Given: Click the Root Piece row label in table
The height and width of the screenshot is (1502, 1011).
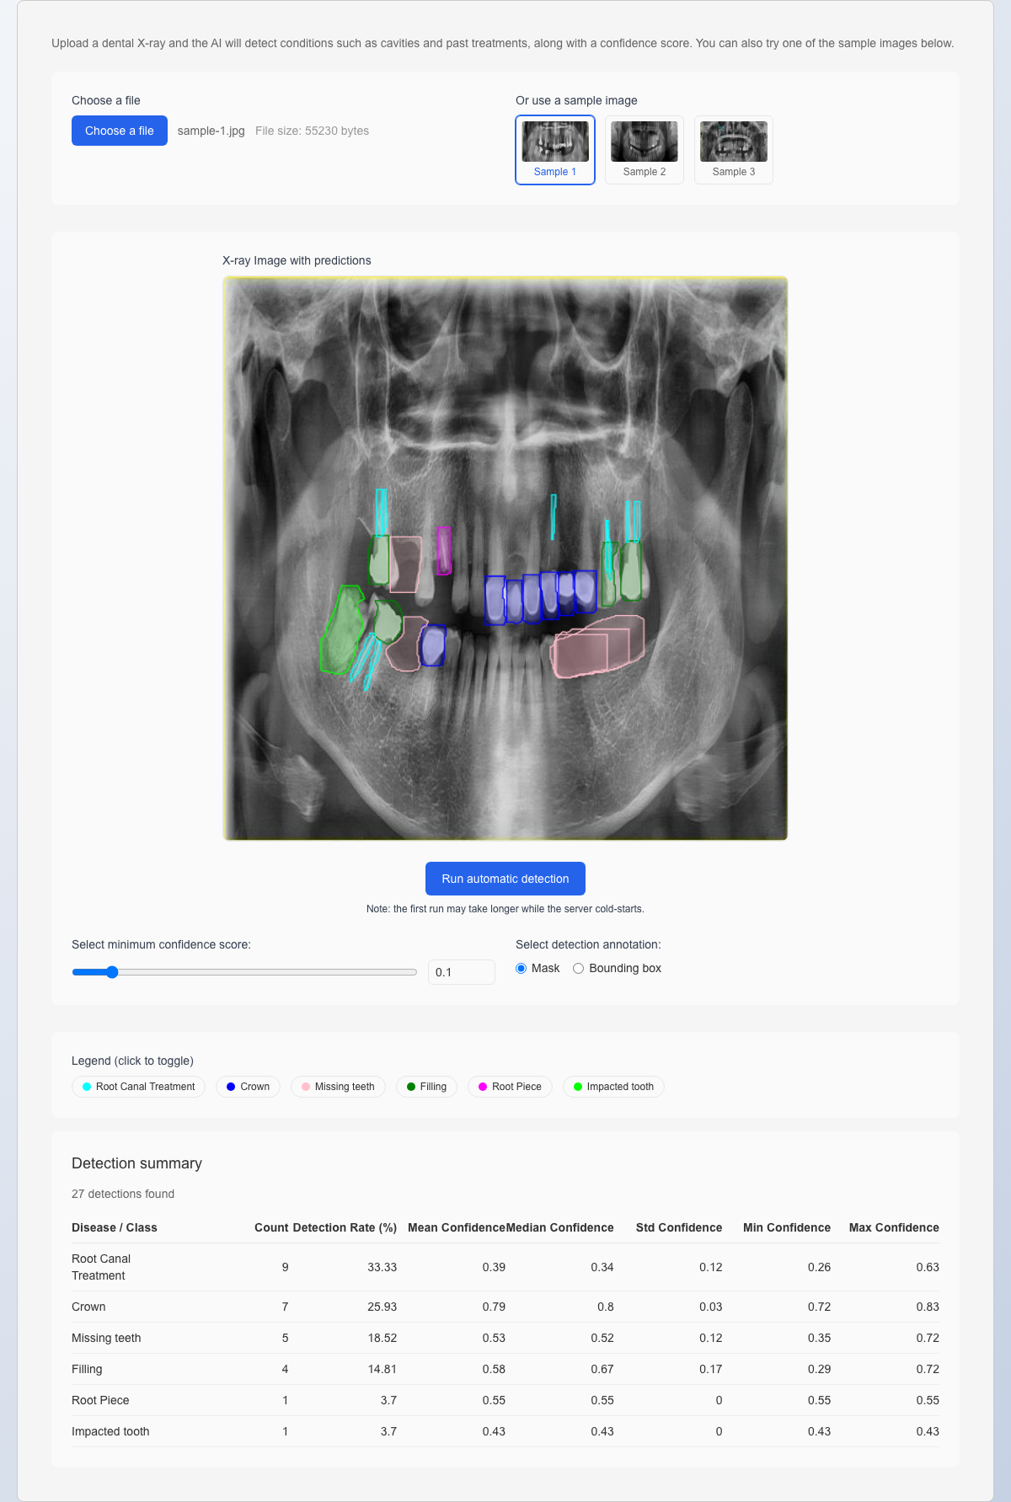Looking at the screenshot, I should [x=100, y=1400].
